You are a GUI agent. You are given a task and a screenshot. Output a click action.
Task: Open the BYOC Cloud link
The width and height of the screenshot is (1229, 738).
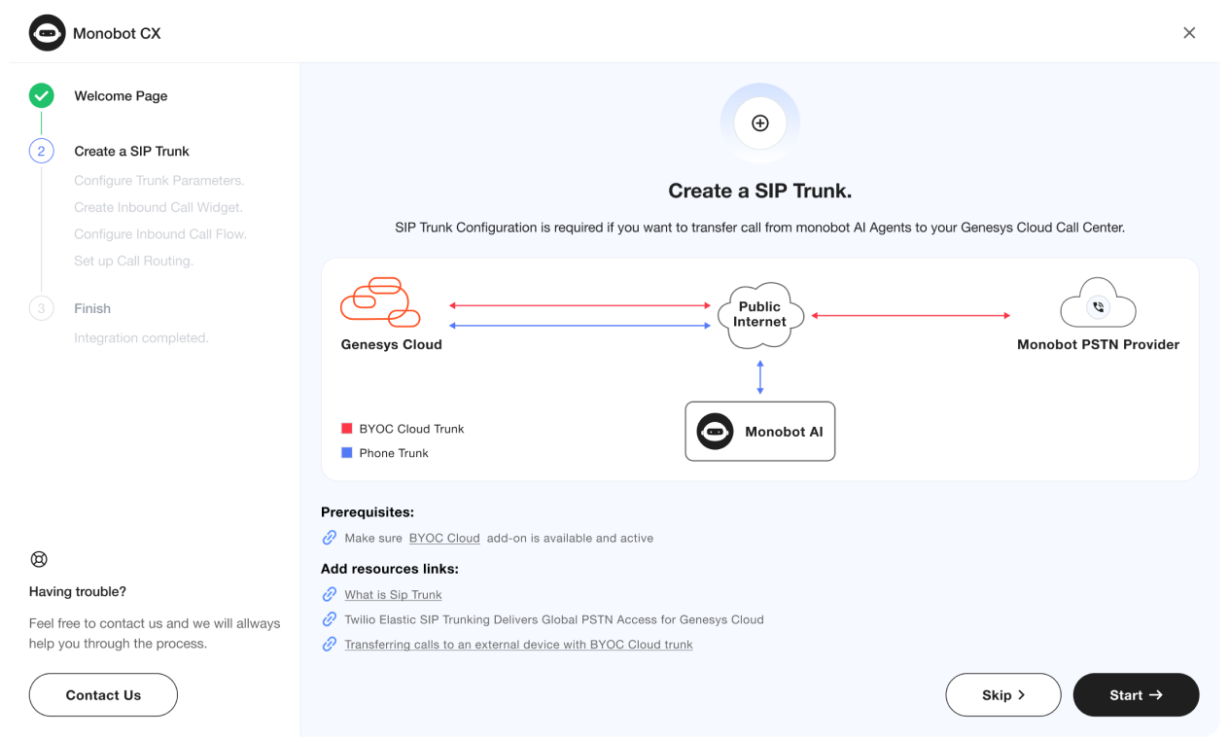click(444, 538)
